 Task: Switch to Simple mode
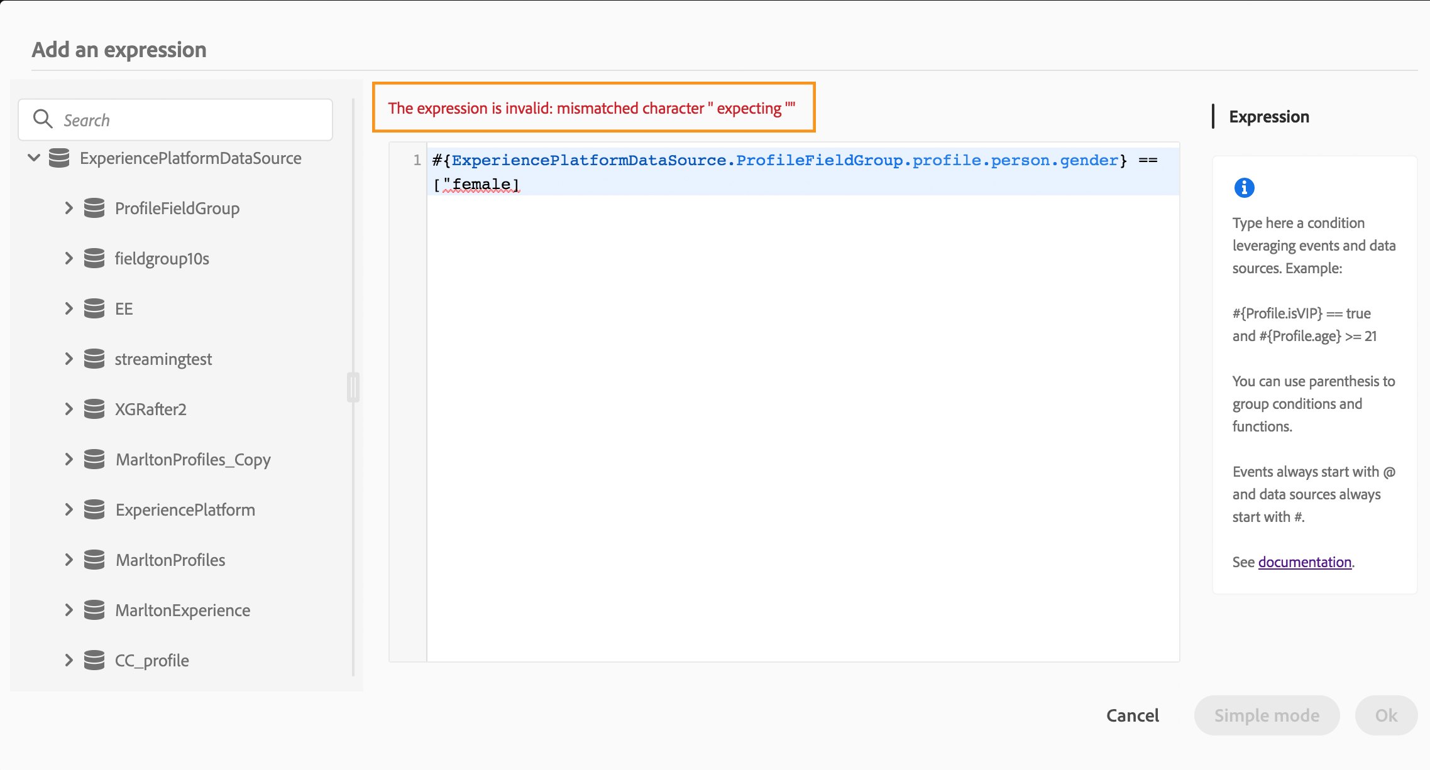(1267, 715)
